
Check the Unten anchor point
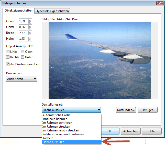23,57
